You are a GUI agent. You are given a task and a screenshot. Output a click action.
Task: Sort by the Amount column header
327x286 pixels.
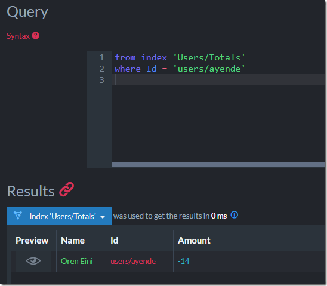(194, 241)
